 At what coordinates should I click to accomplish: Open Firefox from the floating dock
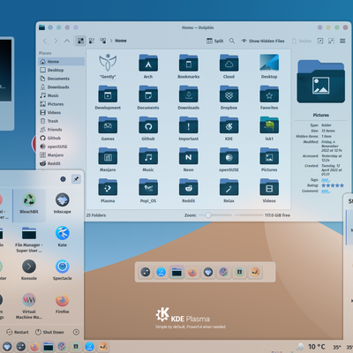[192, 273]
